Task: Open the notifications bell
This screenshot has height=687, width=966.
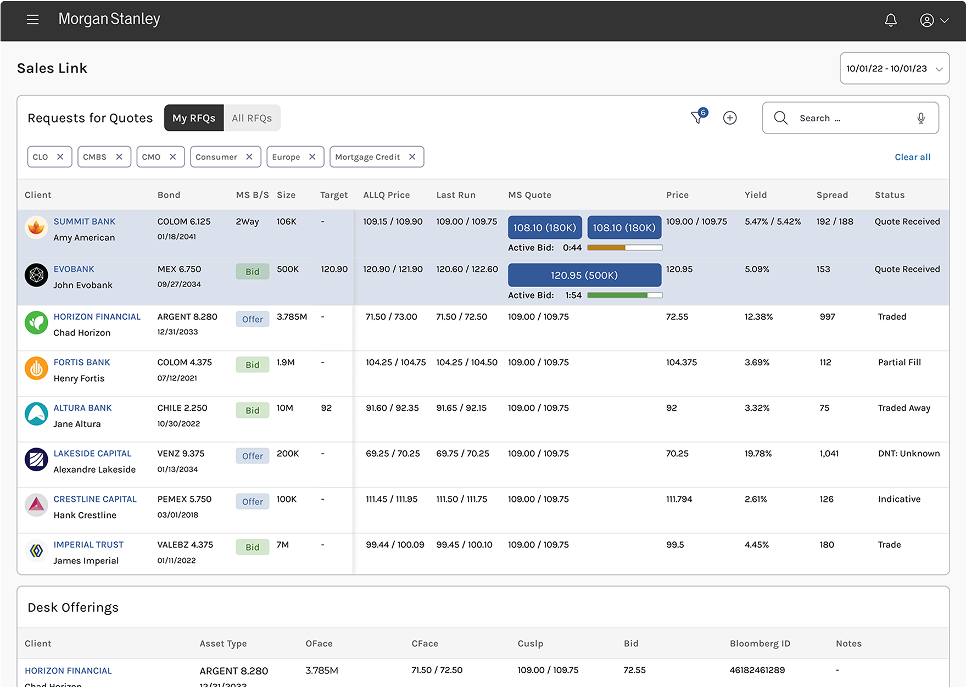Action: pos(890,20)
